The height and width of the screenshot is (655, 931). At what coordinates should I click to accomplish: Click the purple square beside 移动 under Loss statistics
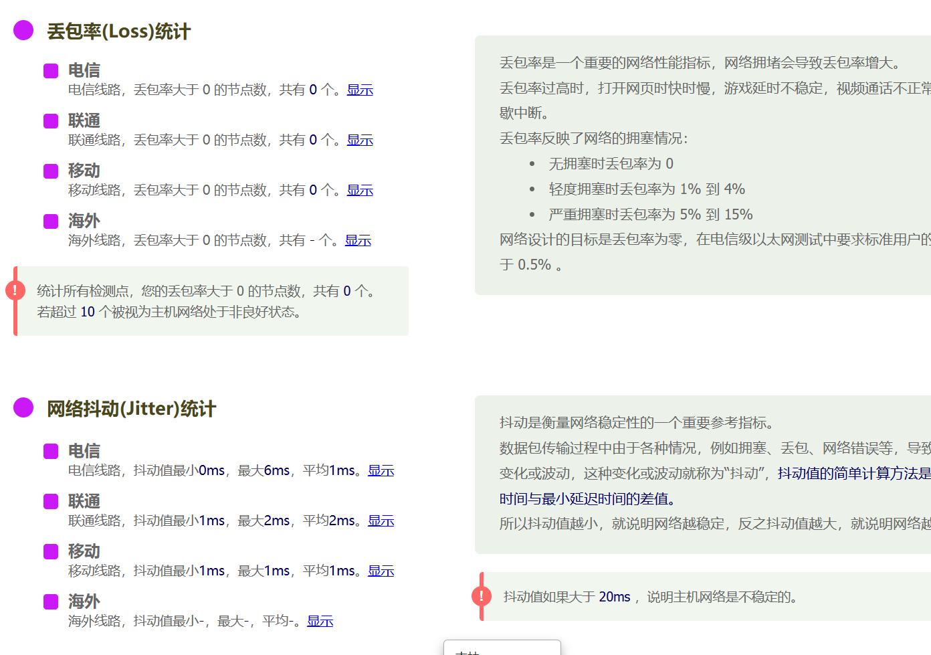51,171
